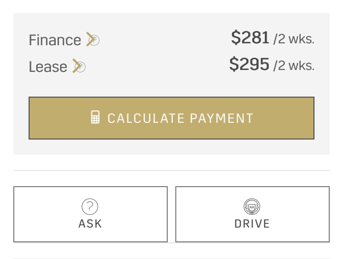This screenshot has height=259, width=344.
Task: Expand the gold chevron next to Lease
Action: (76, 66)
